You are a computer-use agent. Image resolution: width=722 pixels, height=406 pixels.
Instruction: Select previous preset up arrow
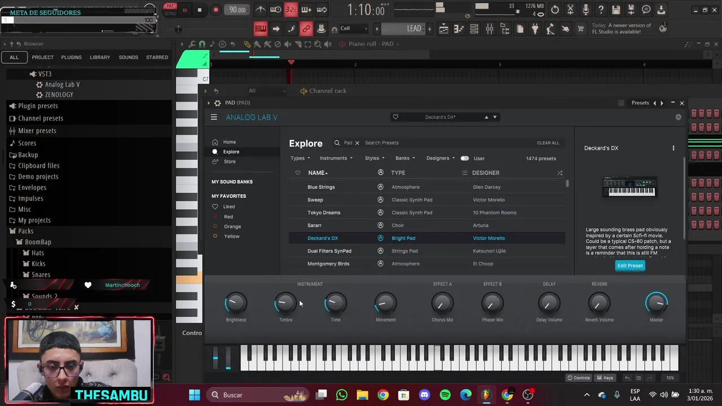point(486,117)
